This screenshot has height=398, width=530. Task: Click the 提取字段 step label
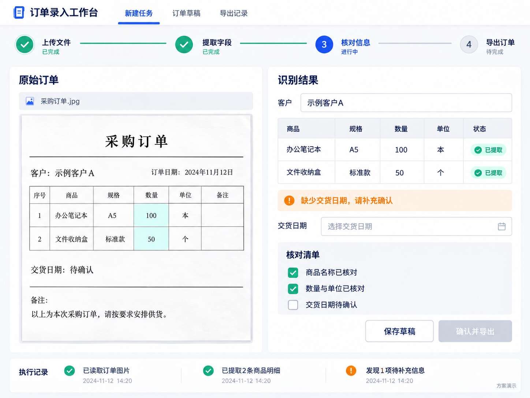(x=217, y=43)
